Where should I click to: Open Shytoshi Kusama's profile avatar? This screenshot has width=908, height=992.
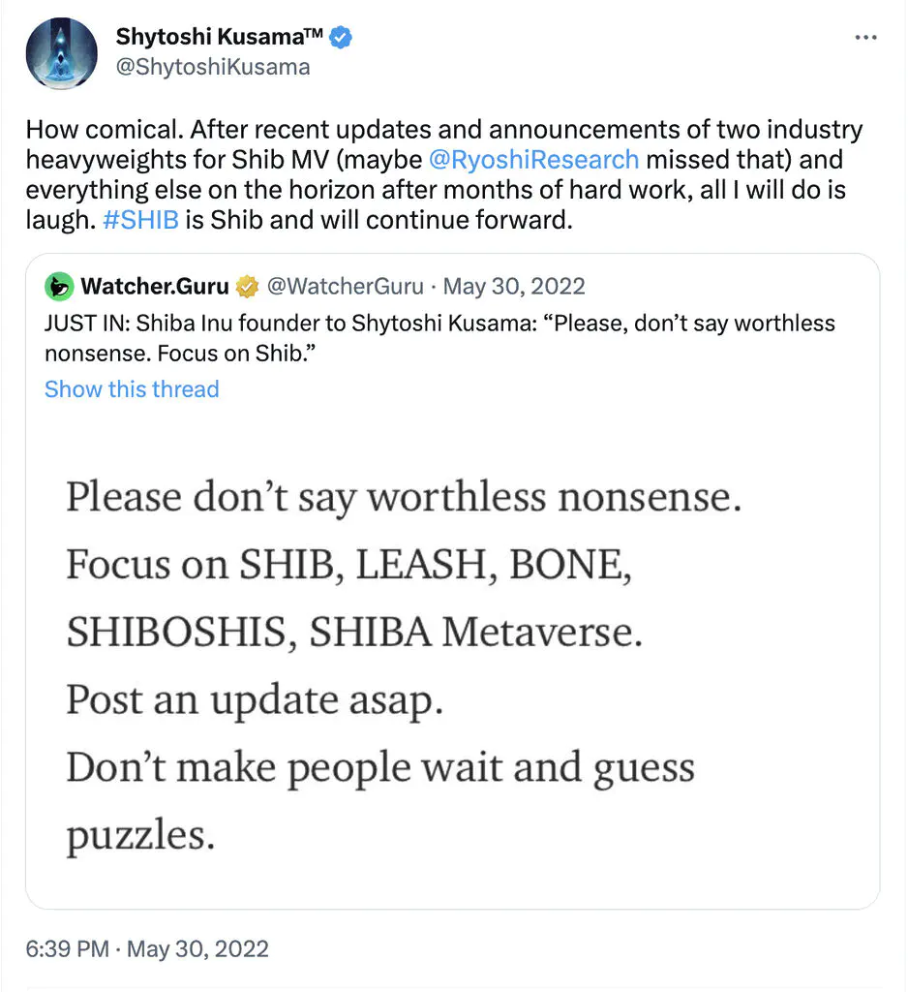[61, 54]
